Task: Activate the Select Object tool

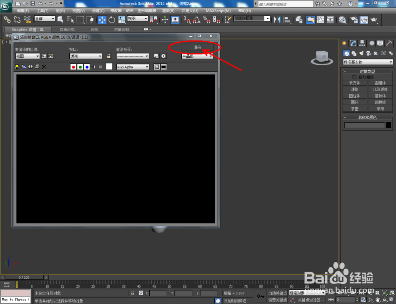Action: tap(60, 19)
